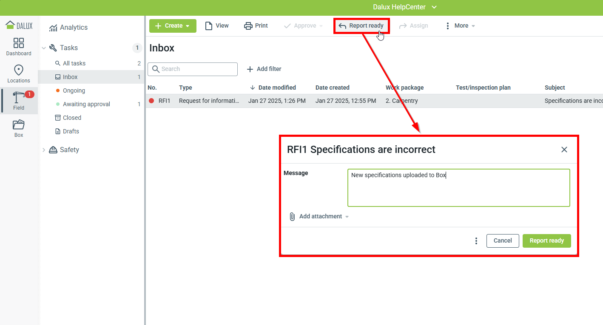Expand the Safety tree section
This screenshot has width=603, height=325.
44,150
